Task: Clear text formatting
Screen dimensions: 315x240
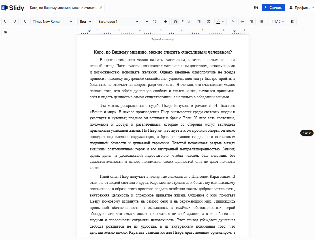Action: pos(209,22)
